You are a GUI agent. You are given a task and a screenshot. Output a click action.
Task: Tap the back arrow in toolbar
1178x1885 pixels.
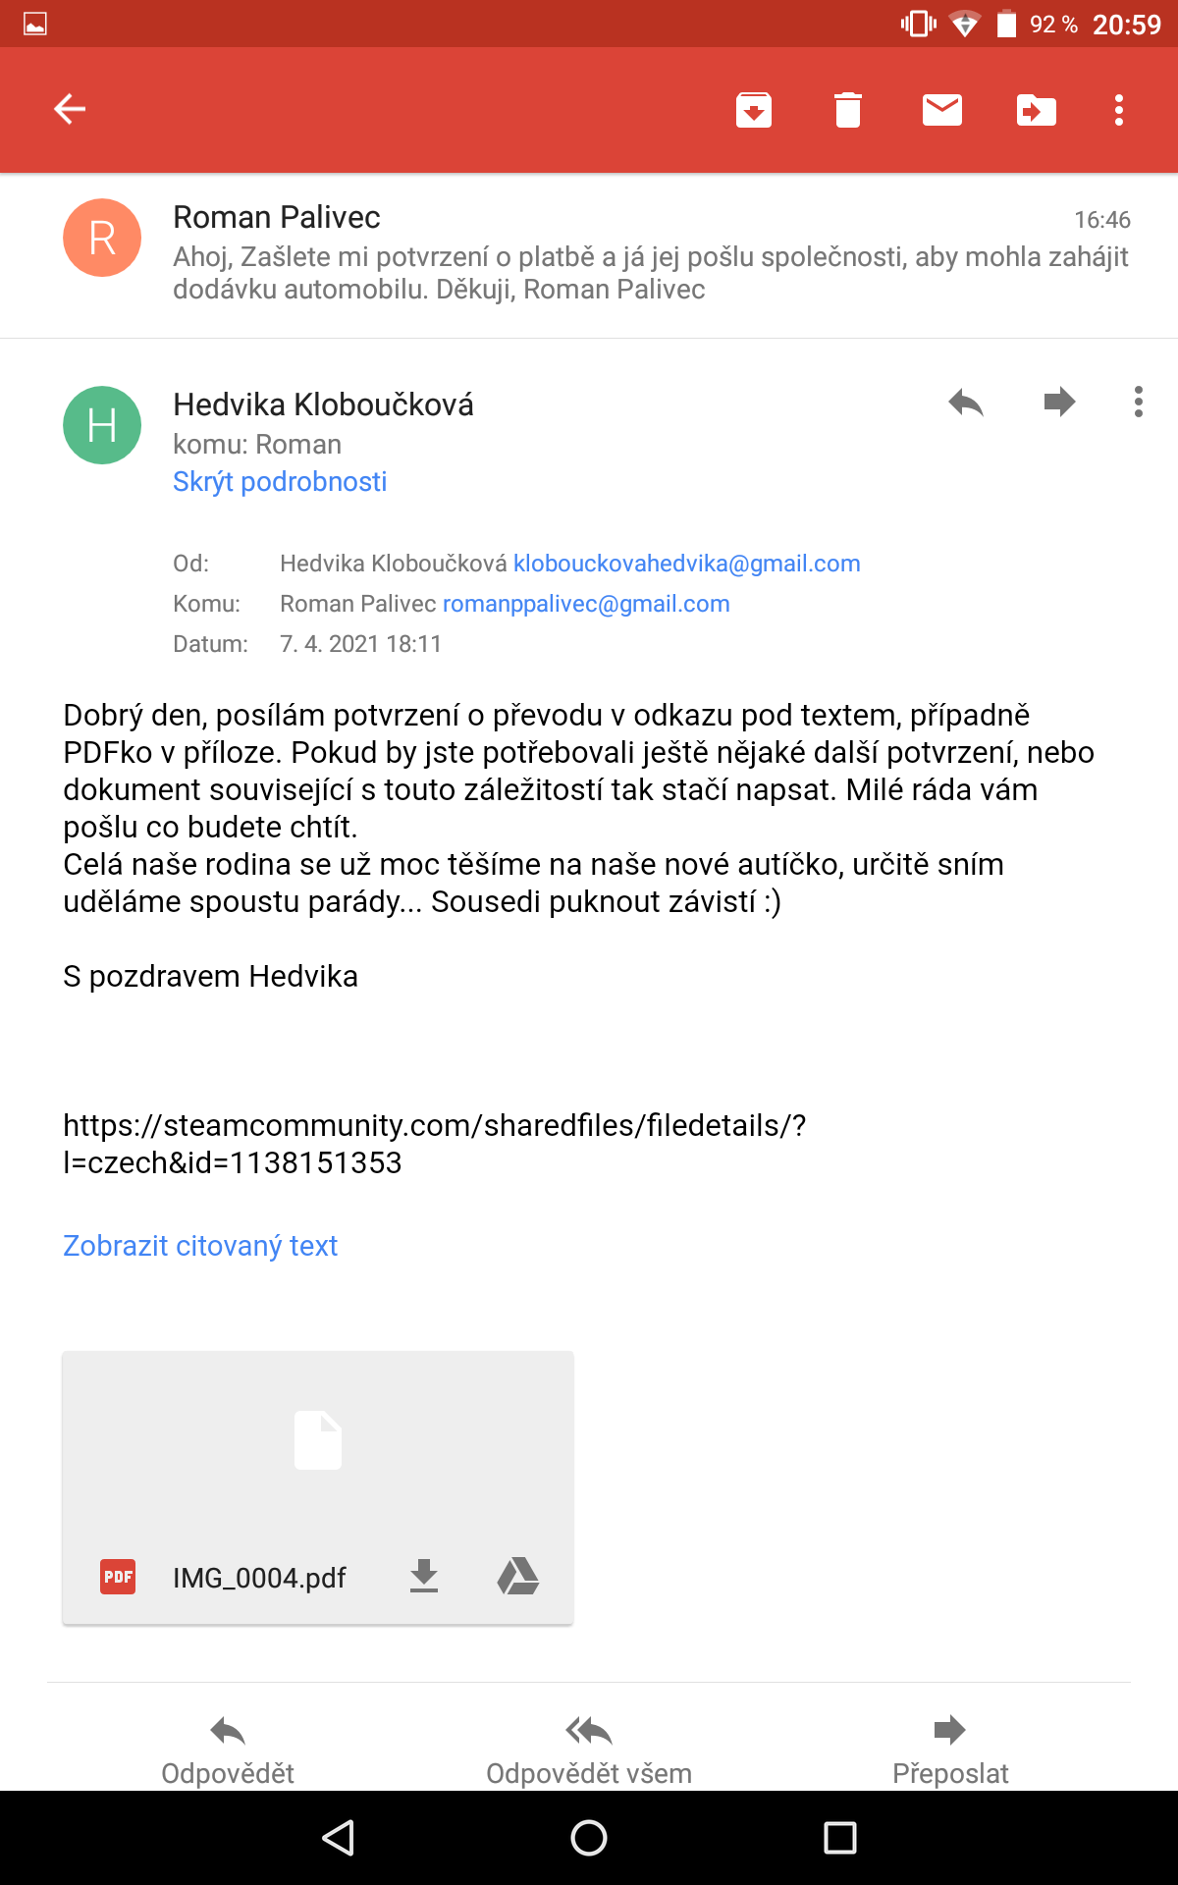70,109
